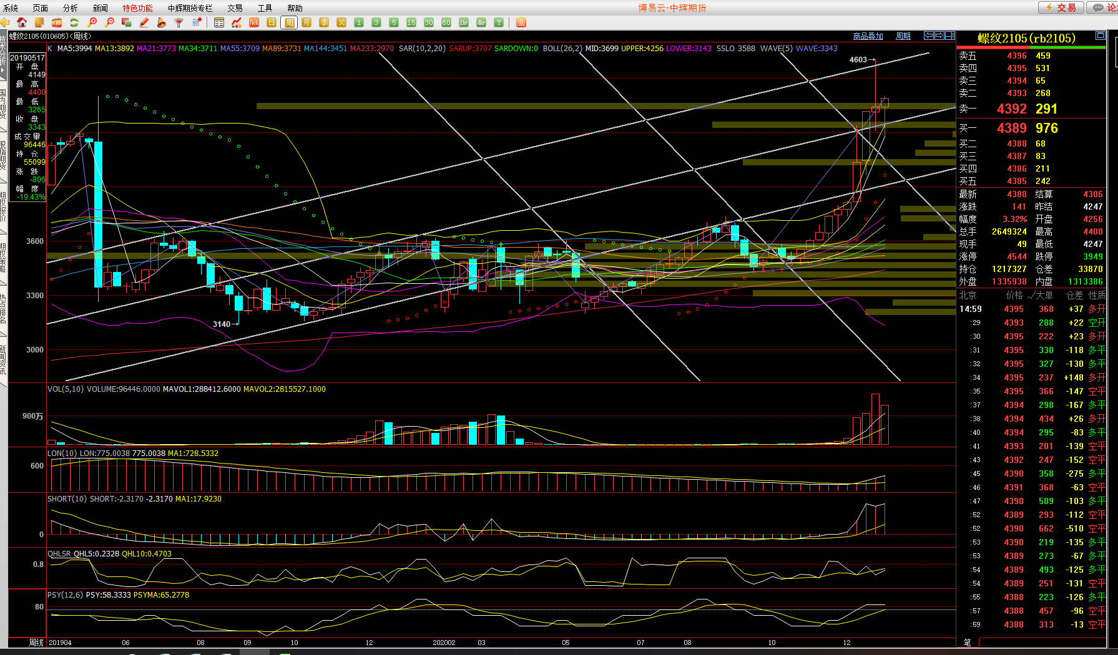Click the 交易 lightning button
Viewport: 1118px width, 655px height.
point(1061,7)
